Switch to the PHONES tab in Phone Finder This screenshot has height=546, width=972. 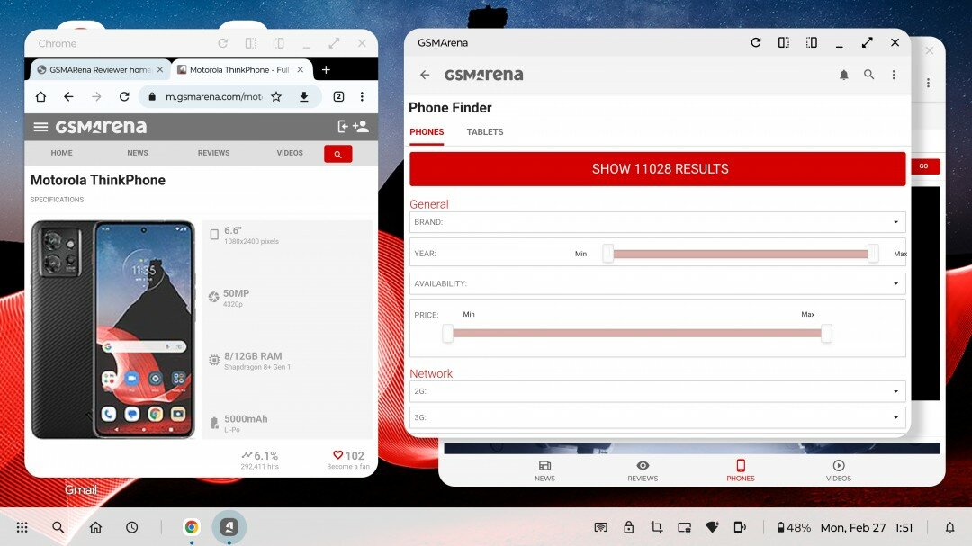427,132
